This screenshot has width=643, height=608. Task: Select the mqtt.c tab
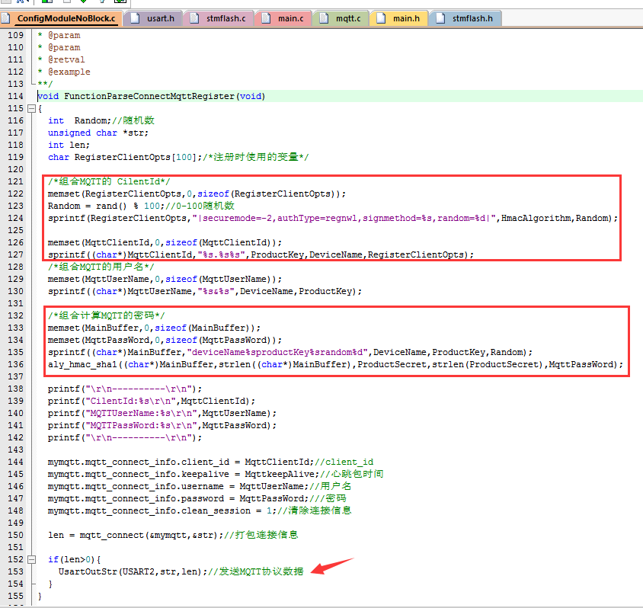tap(341, 18)
